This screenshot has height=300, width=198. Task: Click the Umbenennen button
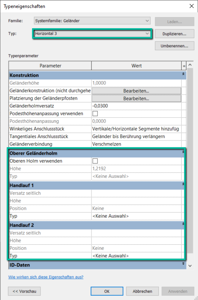coord(174,46)
